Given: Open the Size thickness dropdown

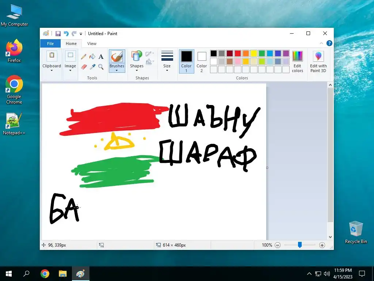Looking at the screenshot, I should click(x=167, y=61).
